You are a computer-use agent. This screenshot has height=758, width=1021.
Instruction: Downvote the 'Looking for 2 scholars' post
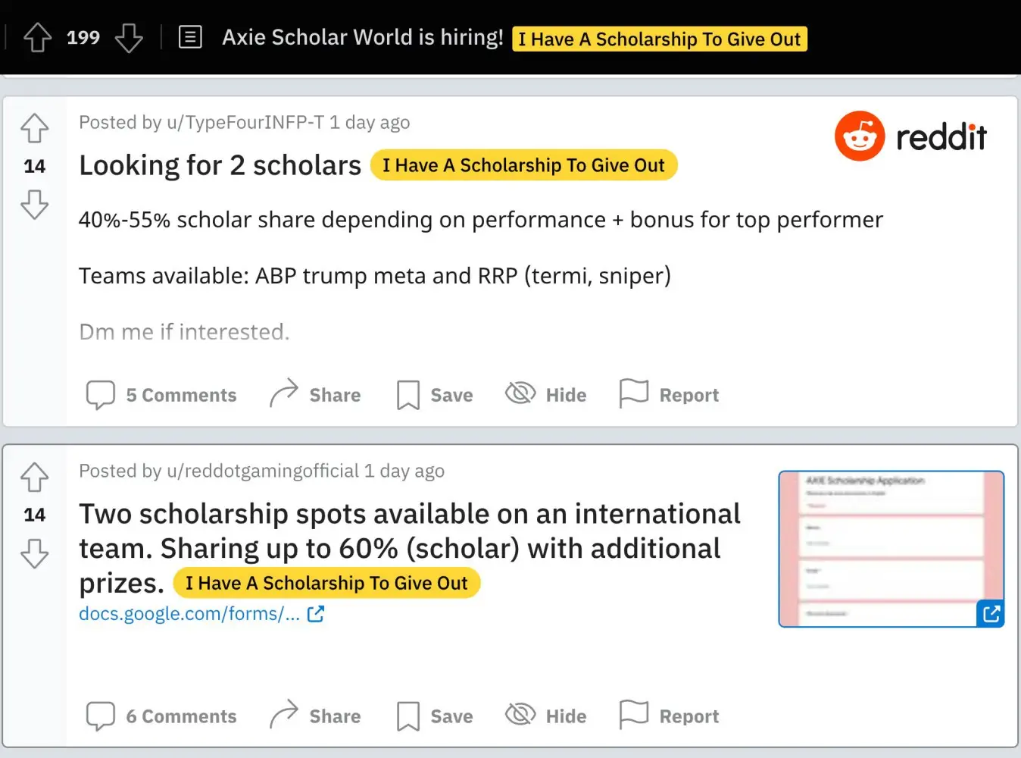tap(35, 205)
